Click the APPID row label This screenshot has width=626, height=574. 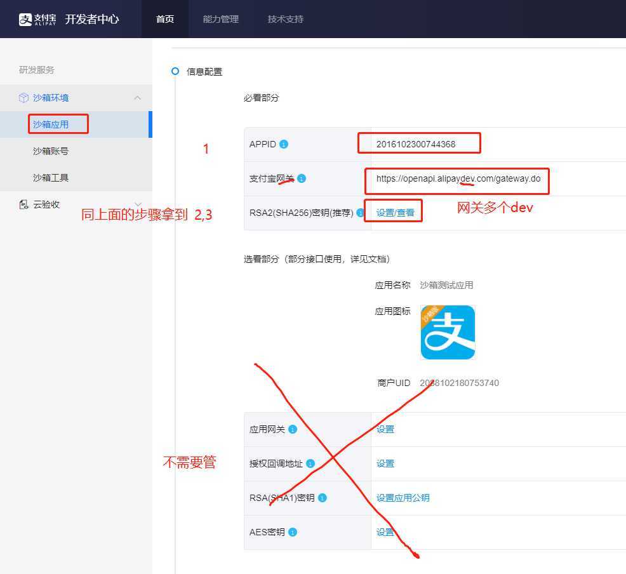tap(262, 144)
